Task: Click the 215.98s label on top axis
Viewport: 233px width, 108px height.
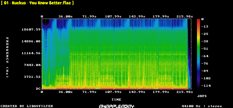Action: [x=184, y=17]
